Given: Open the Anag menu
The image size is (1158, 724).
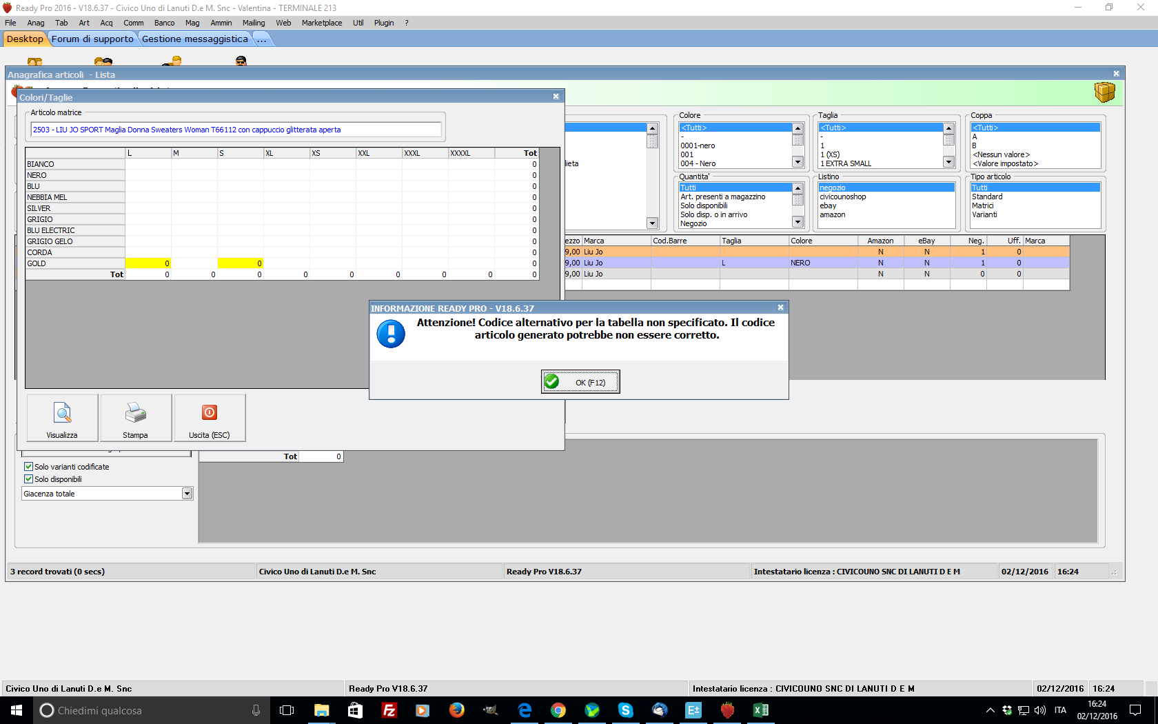Looking at the screenshot, I should pos(36,23).
